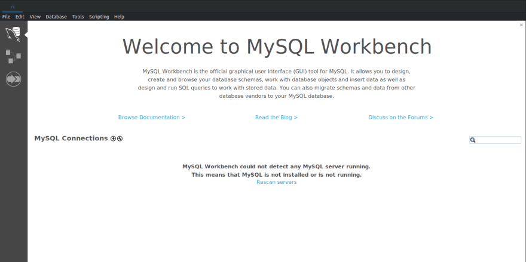Open the Database menu

point(56,17)
